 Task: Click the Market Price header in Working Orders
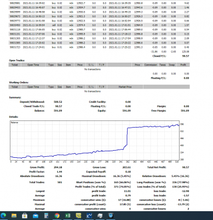pos(125,87)
